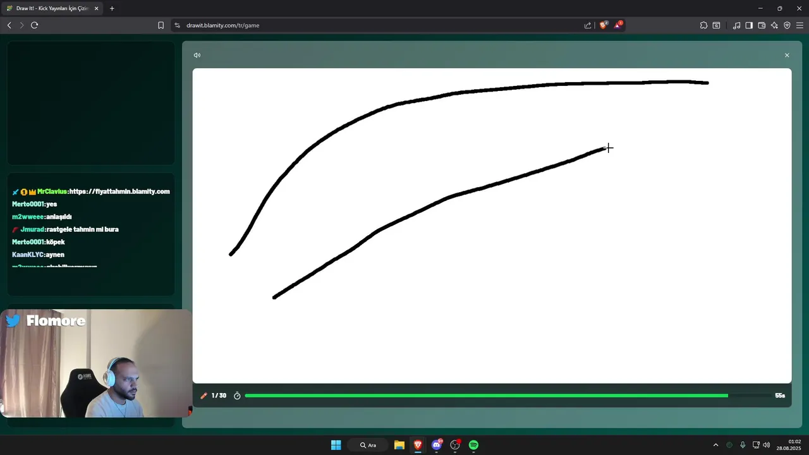Screen dimensions: 809x455
Task: Click KaanKLYC's "aynen" chat message
Action: (56, 255)
